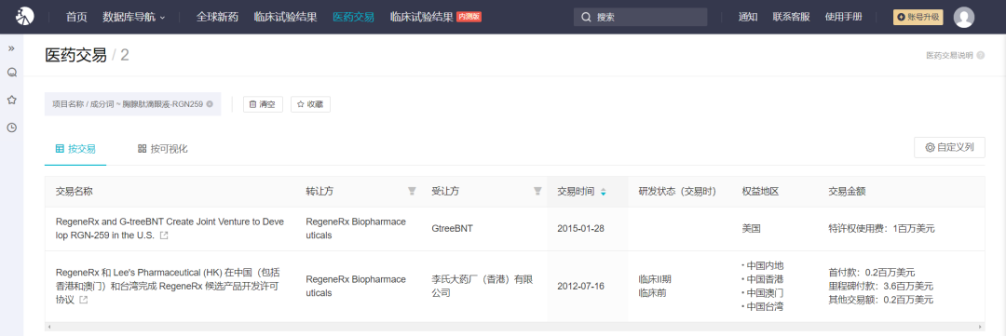Open the first 临床试验结果 navigation item
1006x336 pixels.
coord(285,18)
